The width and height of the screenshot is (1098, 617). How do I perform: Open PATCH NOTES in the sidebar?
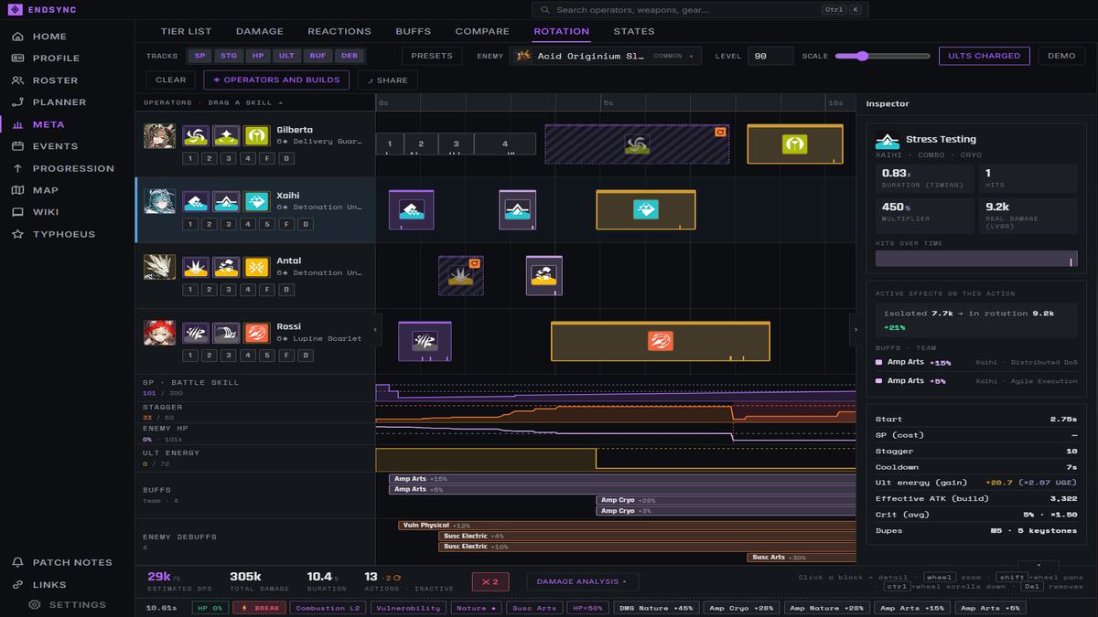71,562
